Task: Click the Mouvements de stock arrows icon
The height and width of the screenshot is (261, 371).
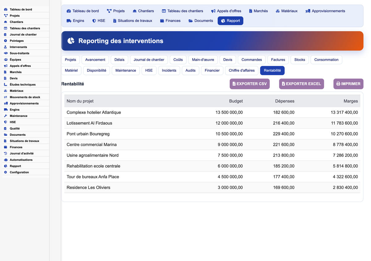Action: pos(6,97)
